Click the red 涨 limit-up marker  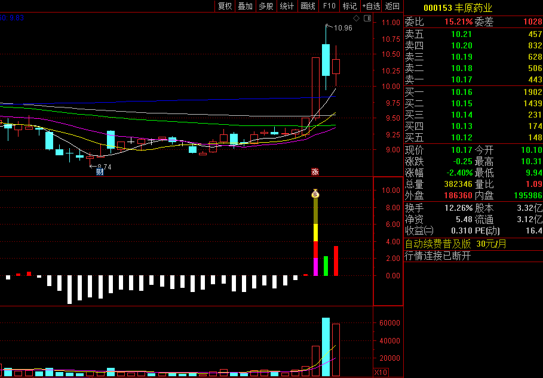pyautogui.click(x=315, y=172)
